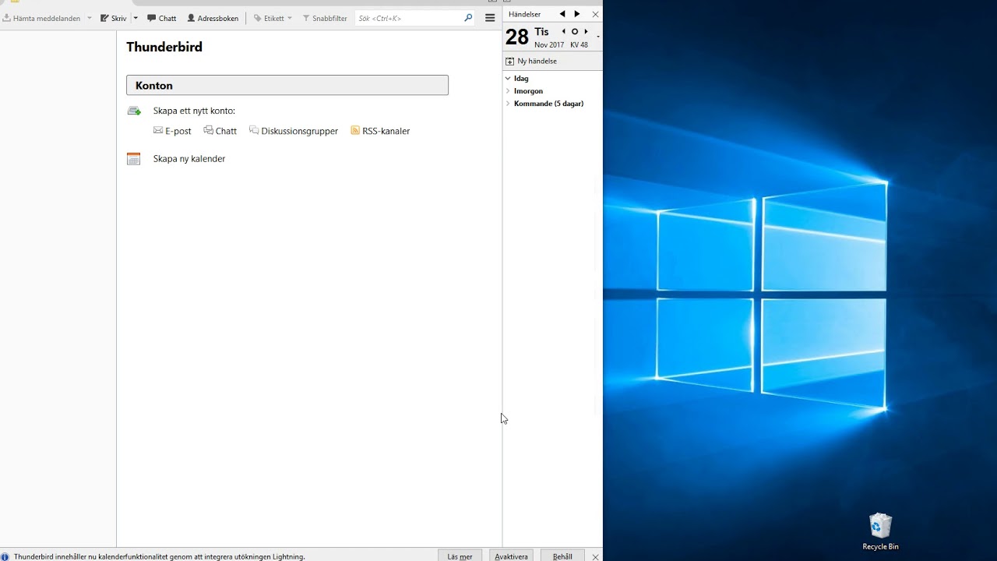
Task: Show previous events with left arrow in Händelser
Action: tap(562, 14)
